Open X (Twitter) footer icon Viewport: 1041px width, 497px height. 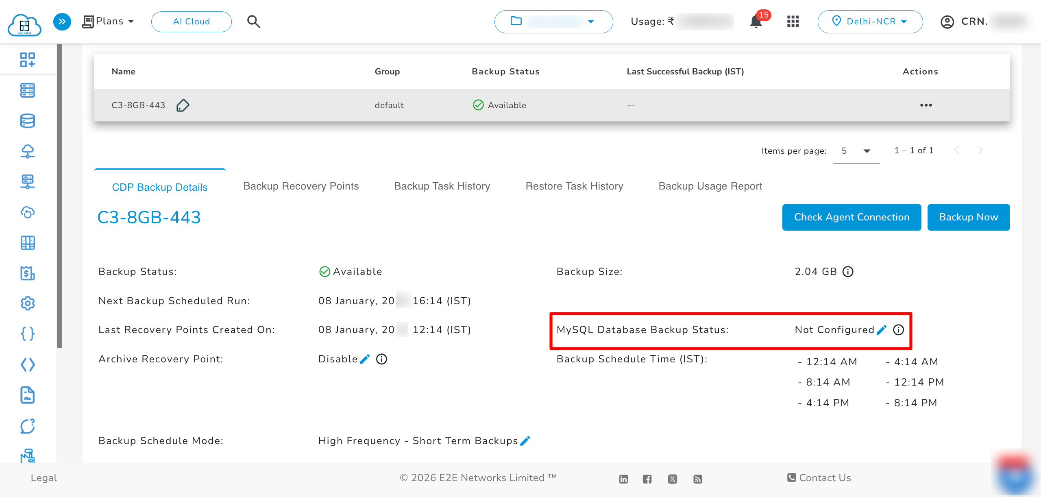click(673, 479)
